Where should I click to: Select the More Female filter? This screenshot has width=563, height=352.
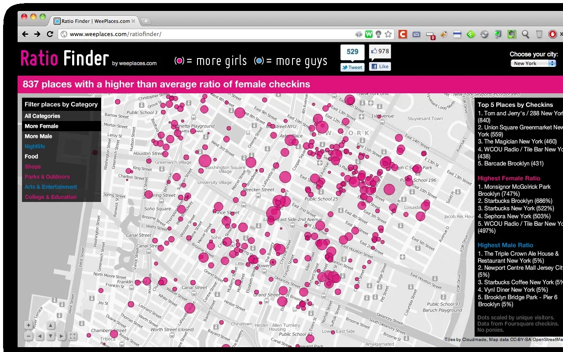(x=62, y=126)
